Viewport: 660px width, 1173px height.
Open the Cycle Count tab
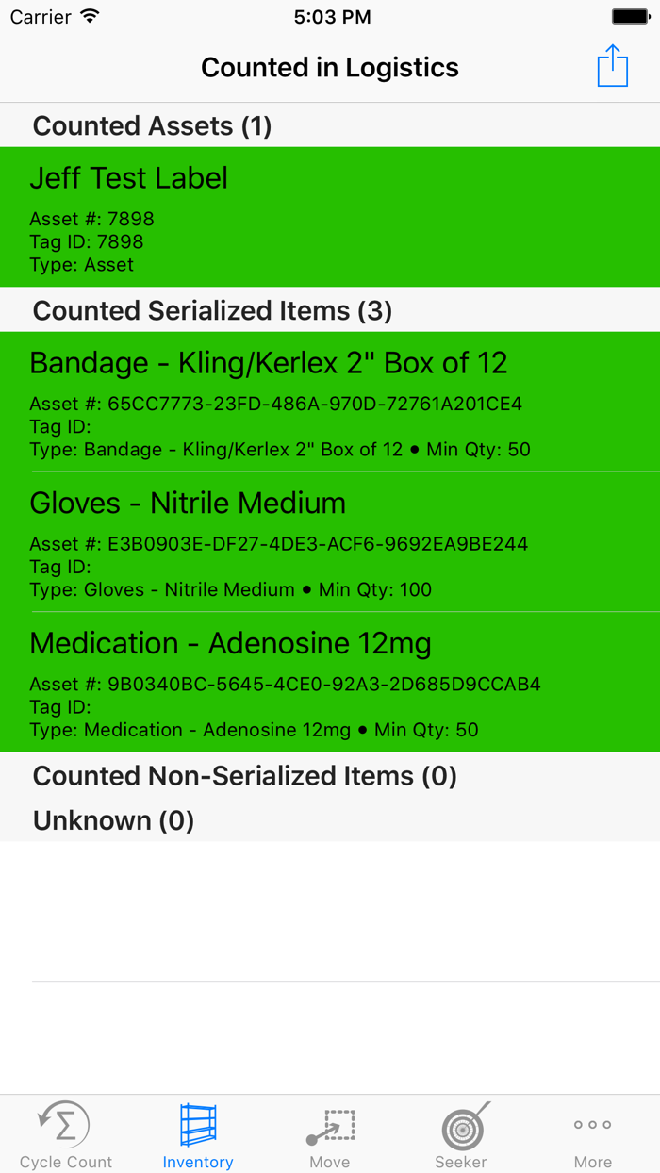(x=65, y=1134)
